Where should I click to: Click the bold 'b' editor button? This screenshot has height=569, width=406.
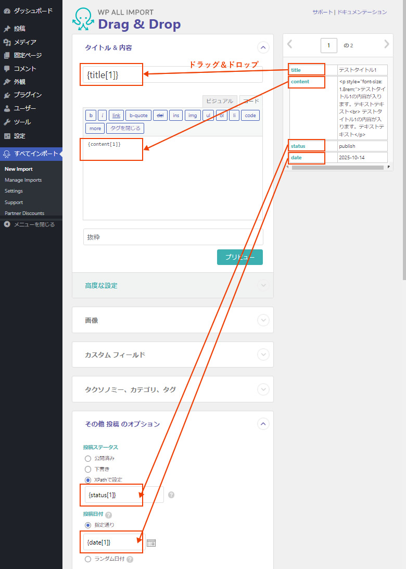[91, 116]
